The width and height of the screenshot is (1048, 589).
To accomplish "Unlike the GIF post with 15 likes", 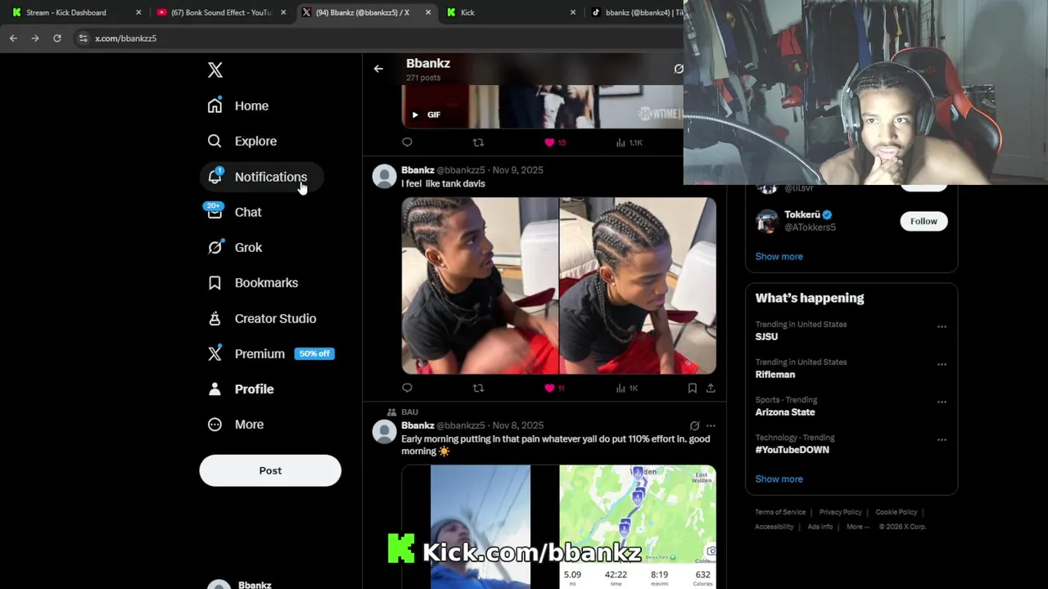I will pyautogui.click(x=555, y=142).
